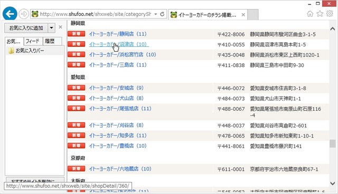This screenshot has height=194, width=338.
Task: Click postal code 〒422-8006
Action: (231, 34)
